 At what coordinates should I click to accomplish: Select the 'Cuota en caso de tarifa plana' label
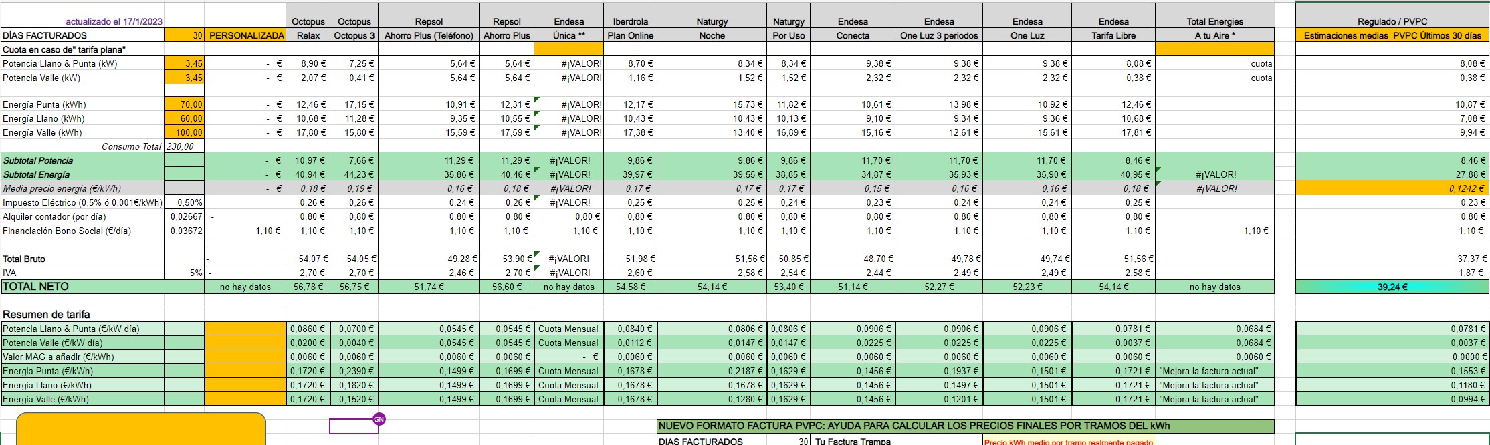(64, 49)
